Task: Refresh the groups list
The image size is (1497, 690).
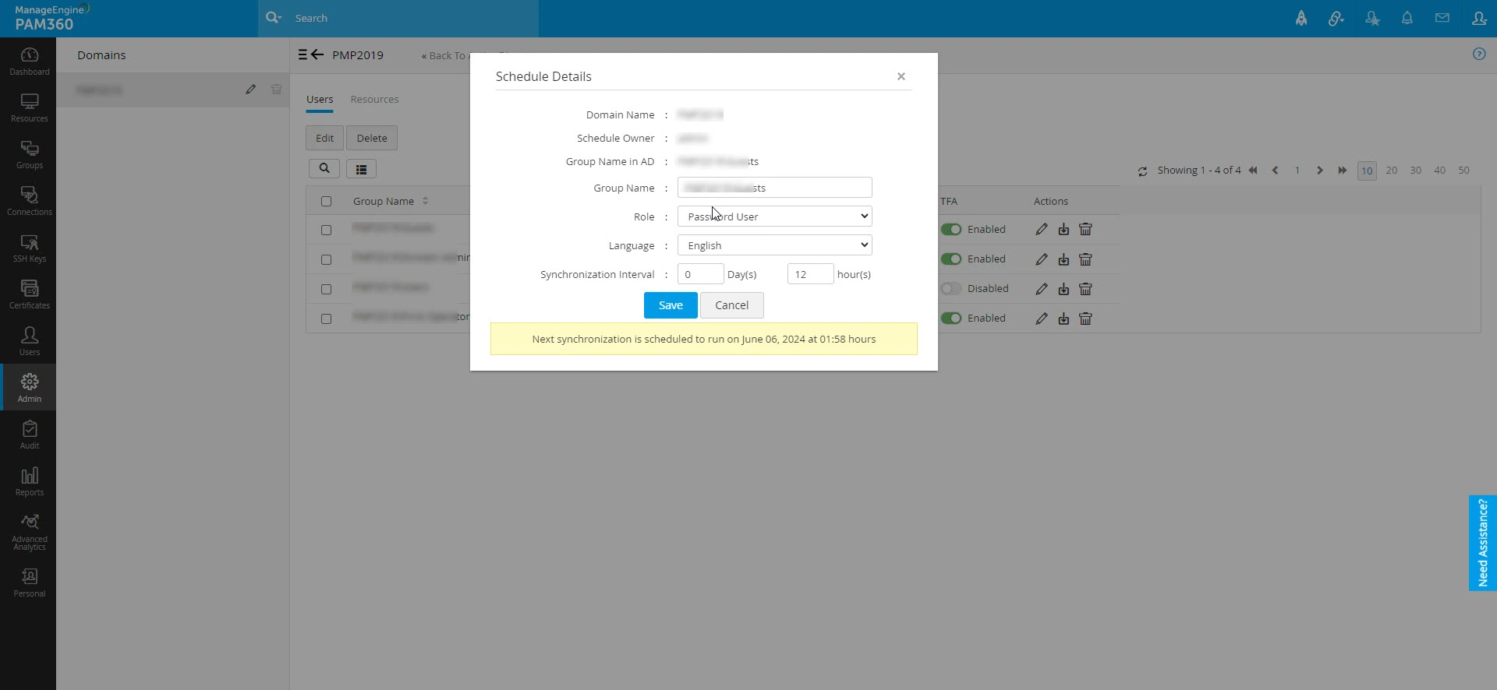Action: click(1142, 171)
